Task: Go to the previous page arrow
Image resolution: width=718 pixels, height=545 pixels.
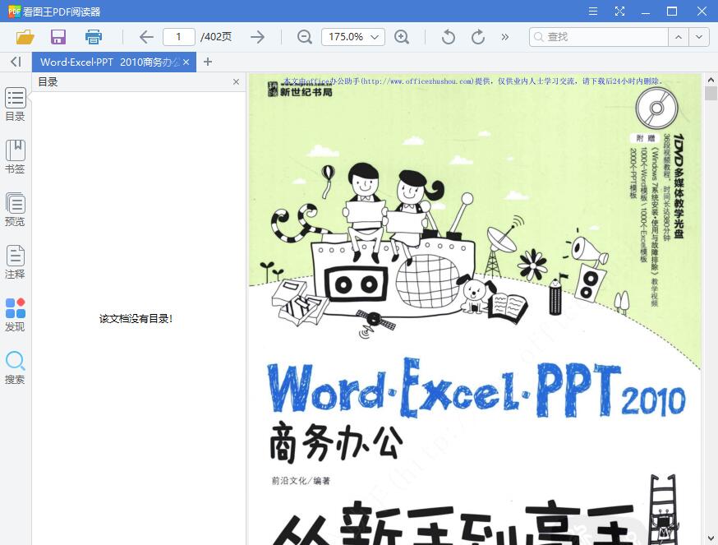Action: 146,37
